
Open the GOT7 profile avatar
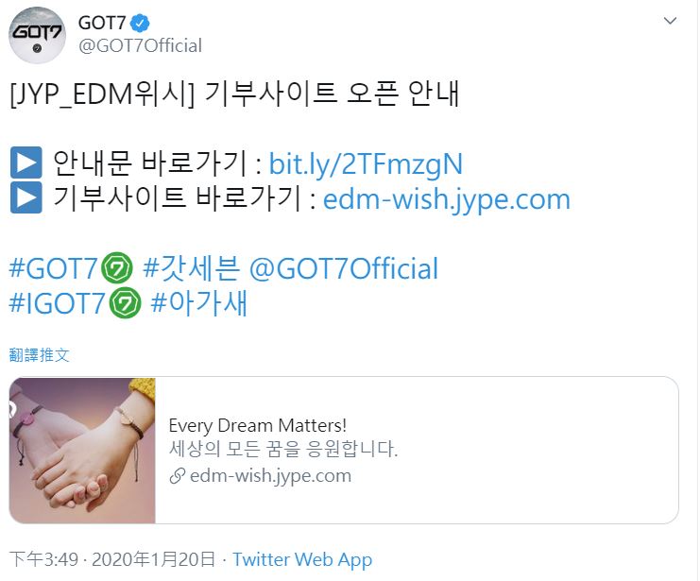click(37, 35)
